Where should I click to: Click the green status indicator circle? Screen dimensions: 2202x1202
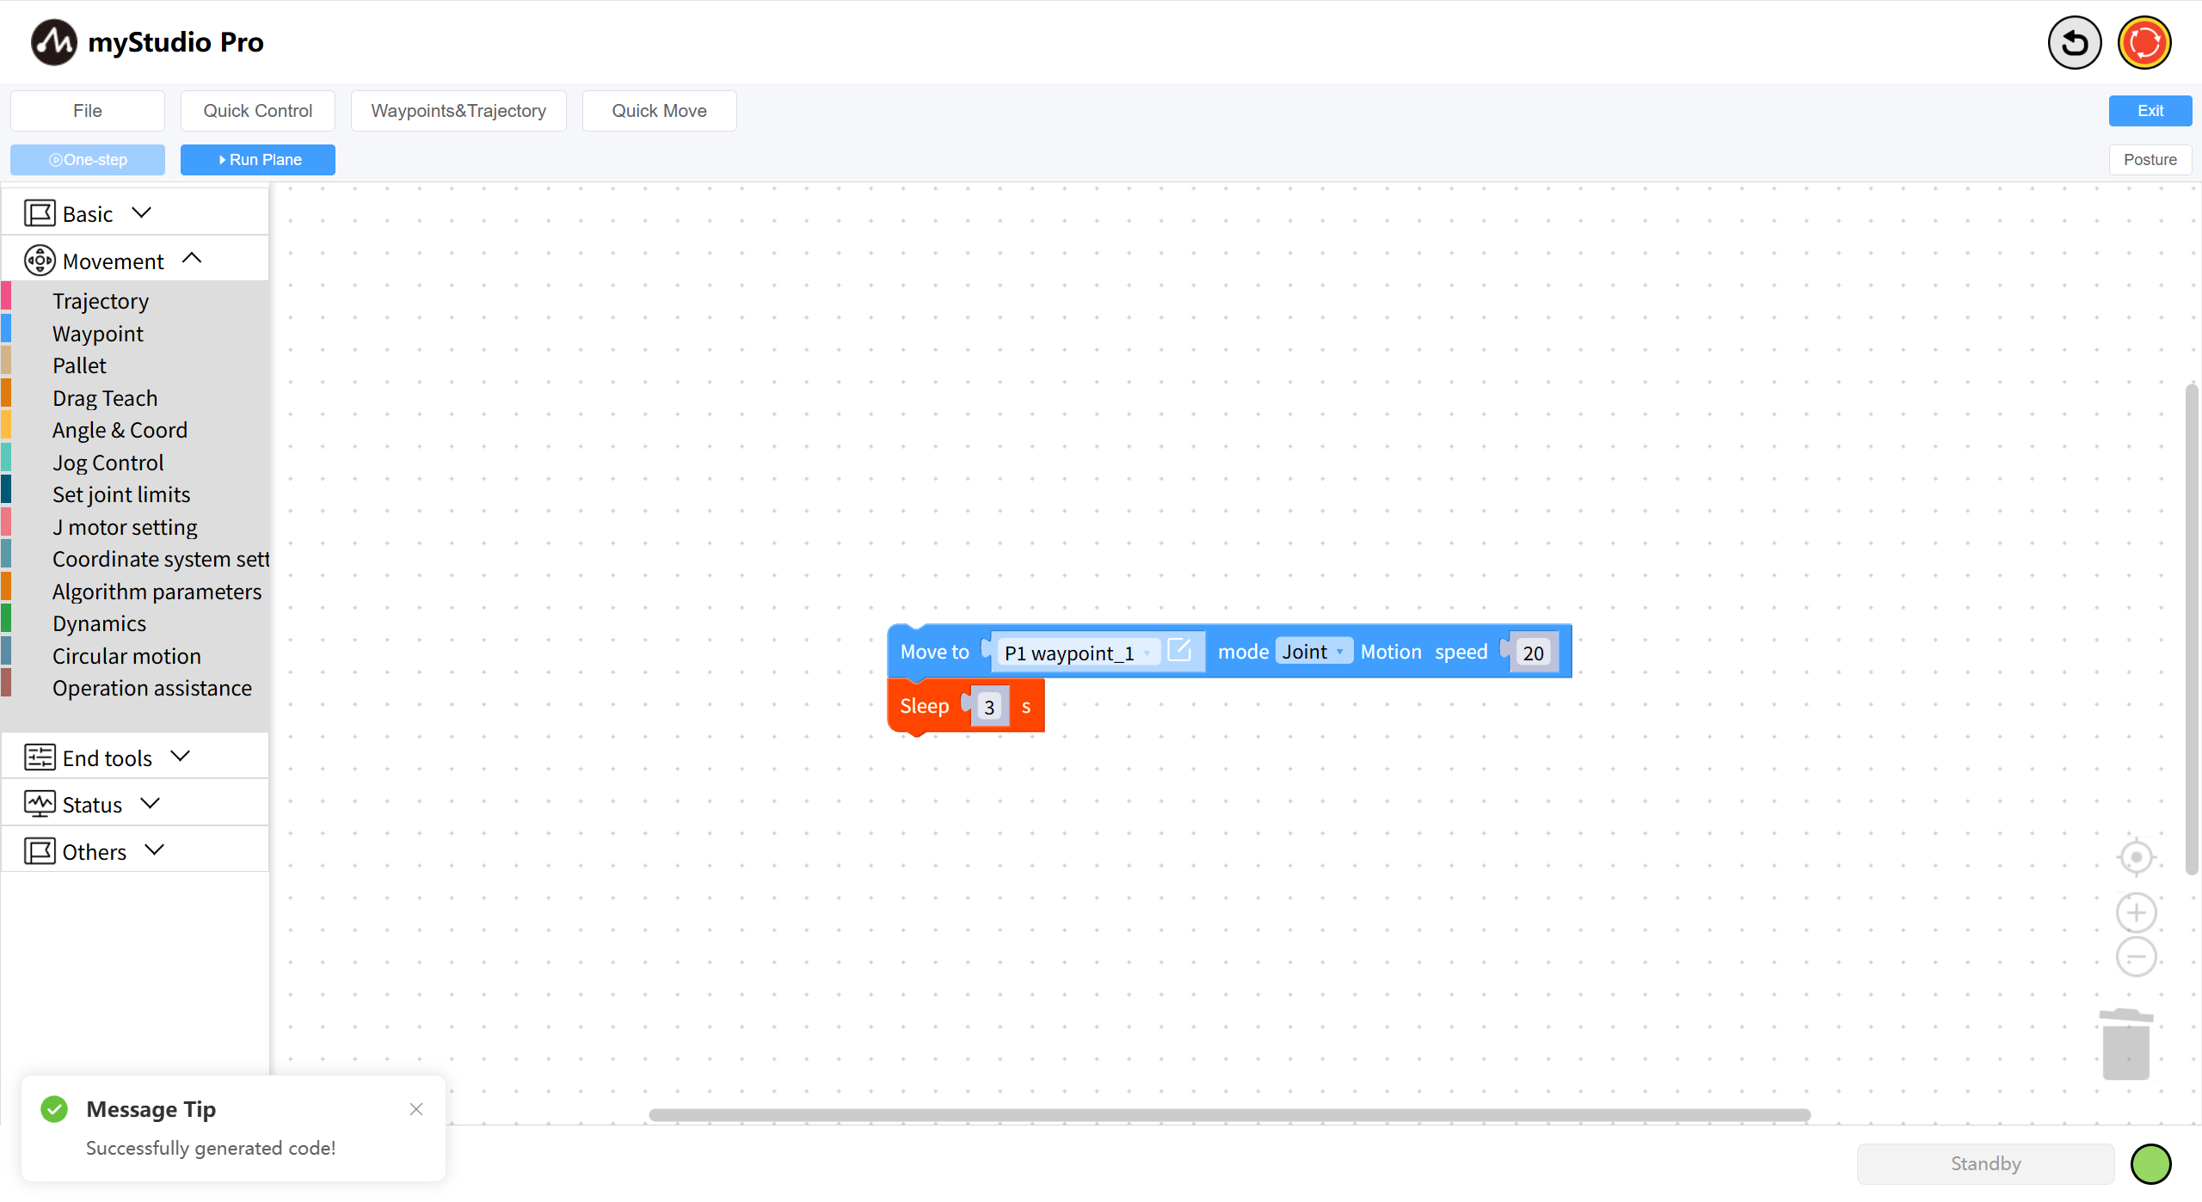2150,1164
